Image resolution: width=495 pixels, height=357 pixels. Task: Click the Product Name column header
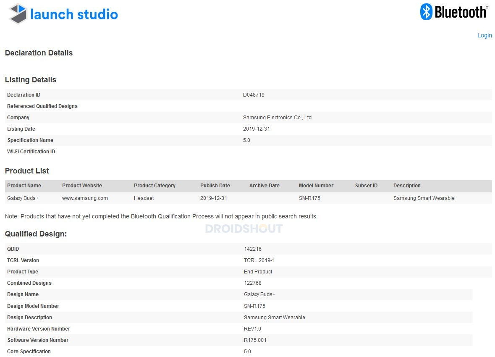(24, 186)
